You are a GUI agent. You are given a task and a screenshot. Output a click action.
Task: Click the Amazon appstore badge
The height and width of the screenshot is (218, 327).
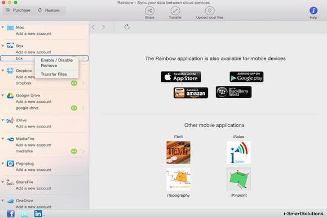click(x=191, y=93)
